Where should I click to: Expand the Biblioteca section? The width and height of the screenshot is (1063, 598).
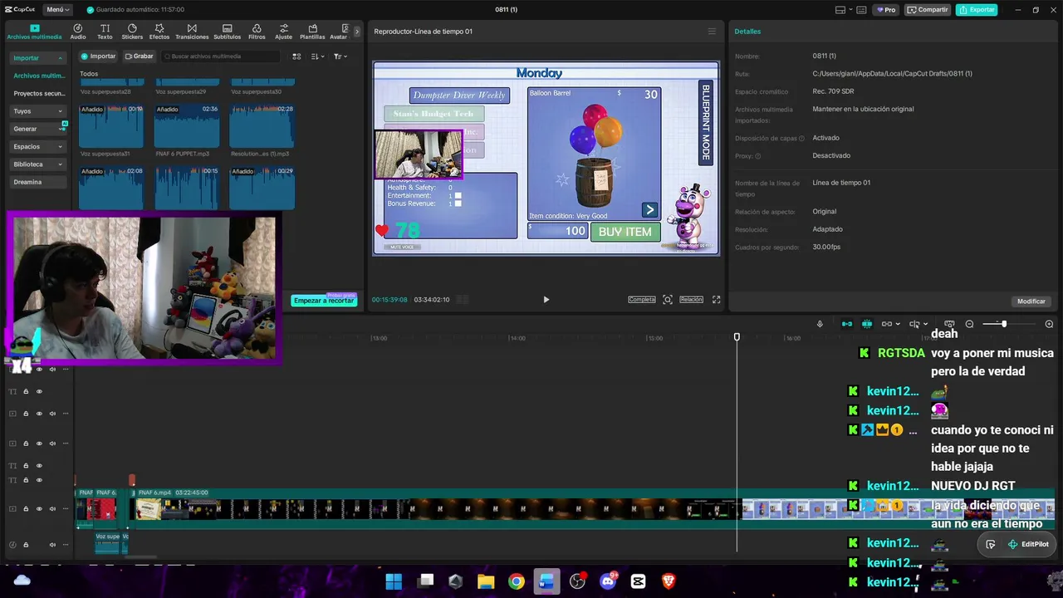click(38, 164)
